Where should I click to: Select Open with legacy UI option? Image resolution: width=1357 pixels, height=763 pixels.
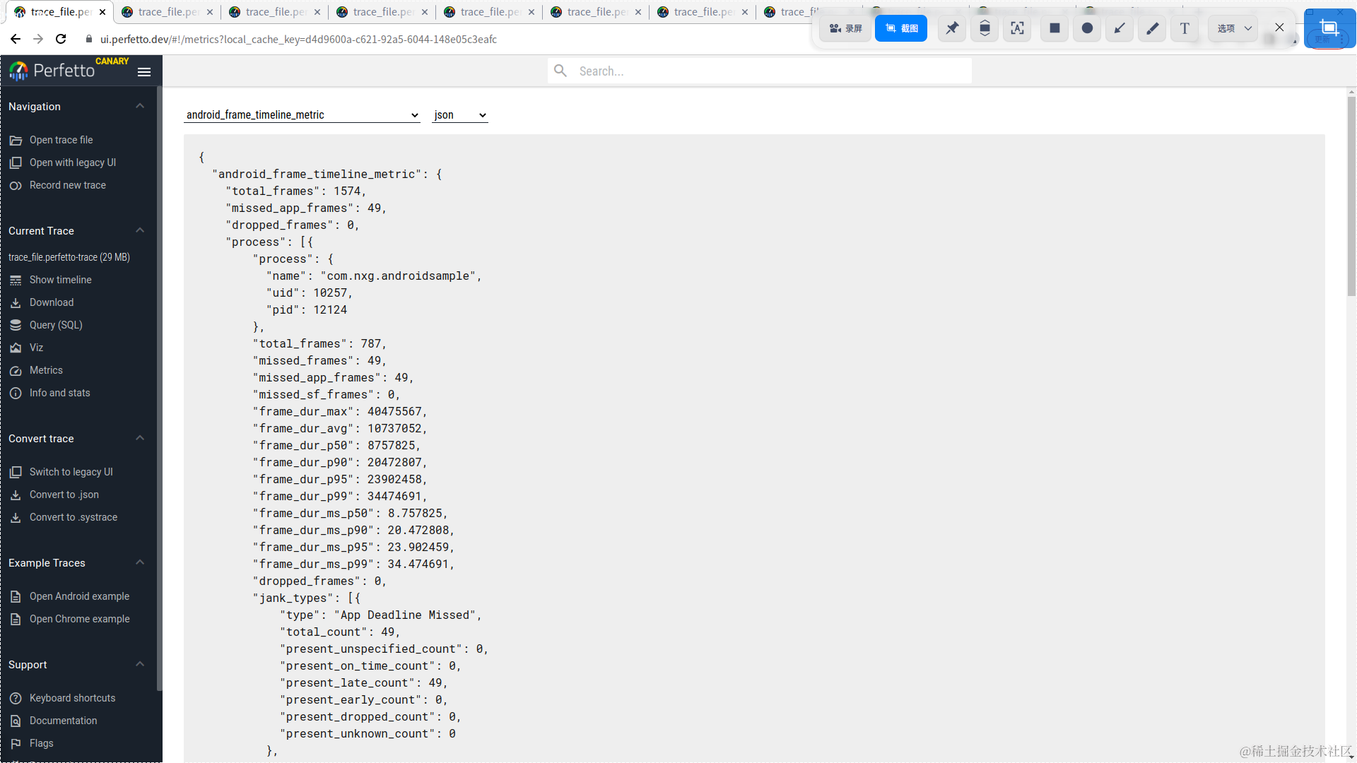pyautogui.click(x=73, y=162)
